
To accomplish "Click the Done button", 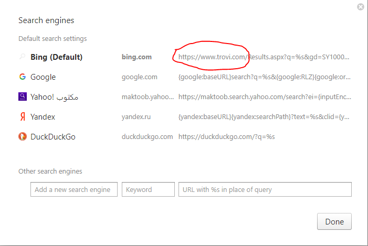I will pyautogui.click(x=334, y=221).
